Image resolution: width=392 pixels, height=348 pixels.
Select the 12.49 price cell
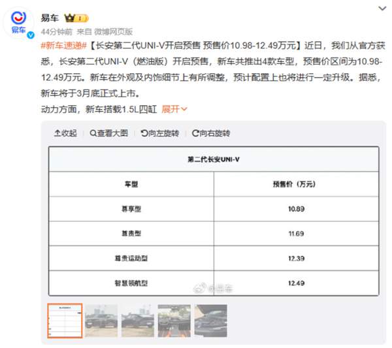tap(296, 283)
